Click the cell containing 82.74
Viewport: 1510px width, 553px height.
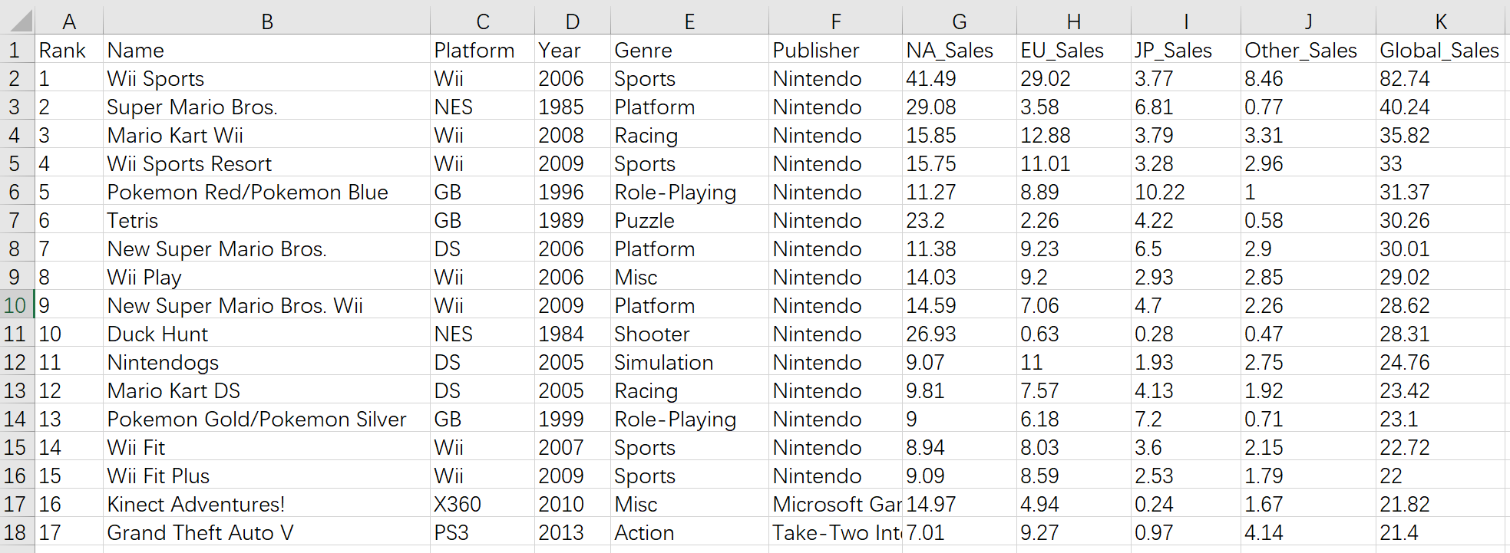tap(1404, 78)
